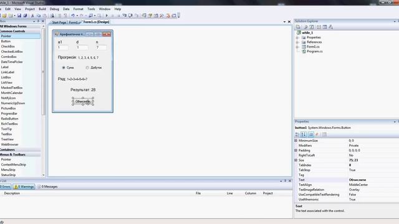Click the Refresh icon in Solution Explorer toolbar
Viewport: 399px width, 224px height.
(312, 27)
